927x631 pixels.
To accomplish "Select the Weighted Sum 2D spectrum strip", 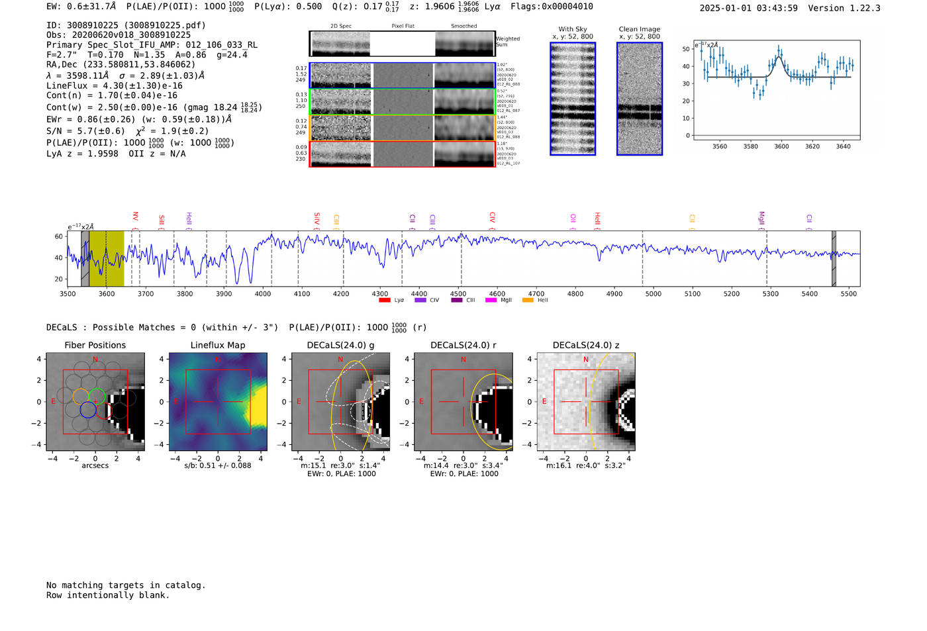I will pos(403,44).
